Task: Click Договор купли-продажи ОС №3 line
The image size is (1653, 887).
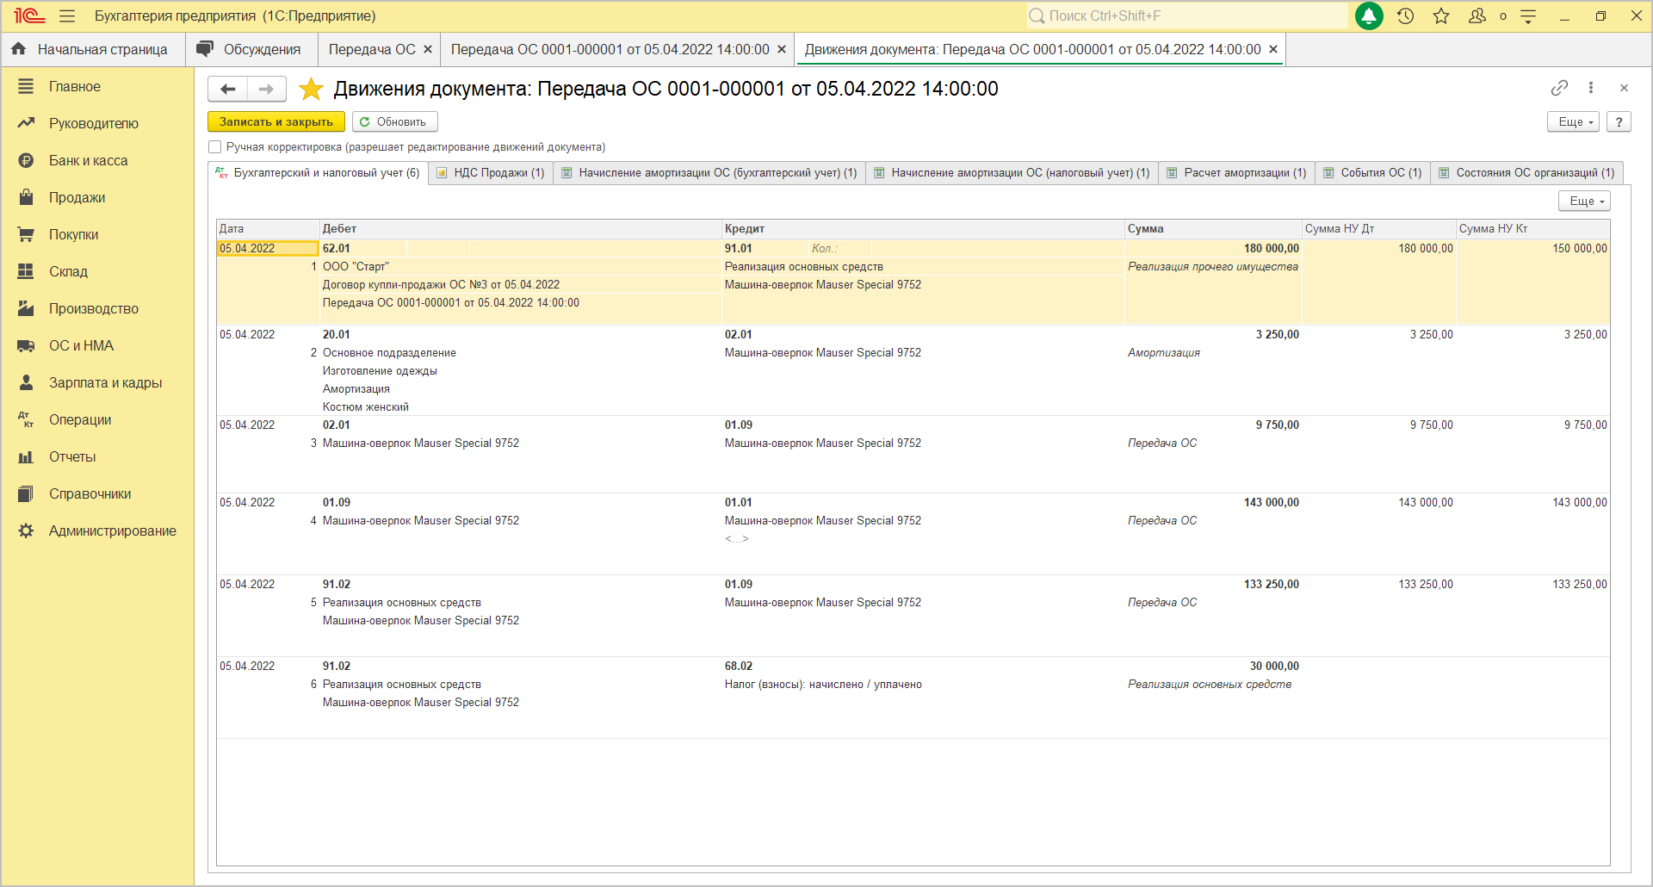Action: [x=441, y=284]
